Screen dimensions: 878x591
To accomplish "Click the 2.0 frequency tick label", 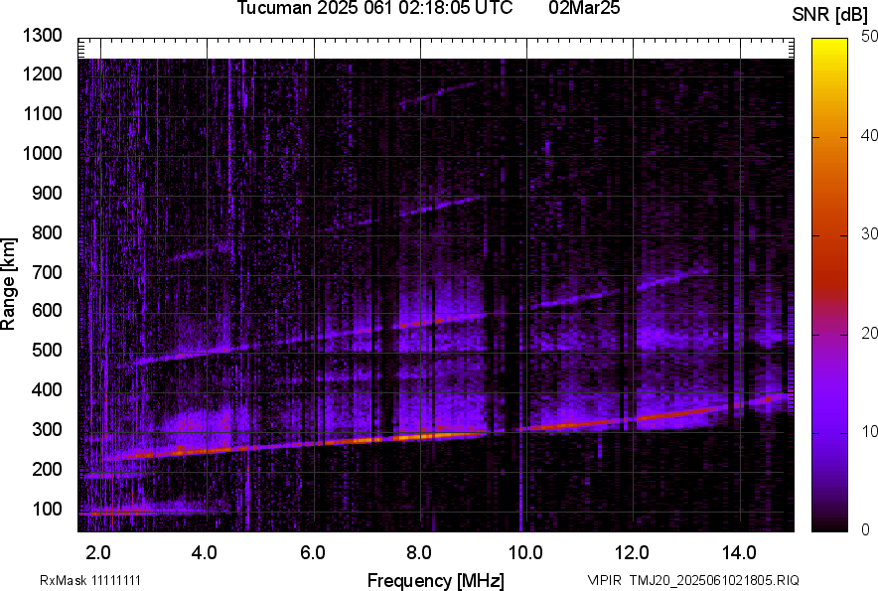I will (98, 551).
